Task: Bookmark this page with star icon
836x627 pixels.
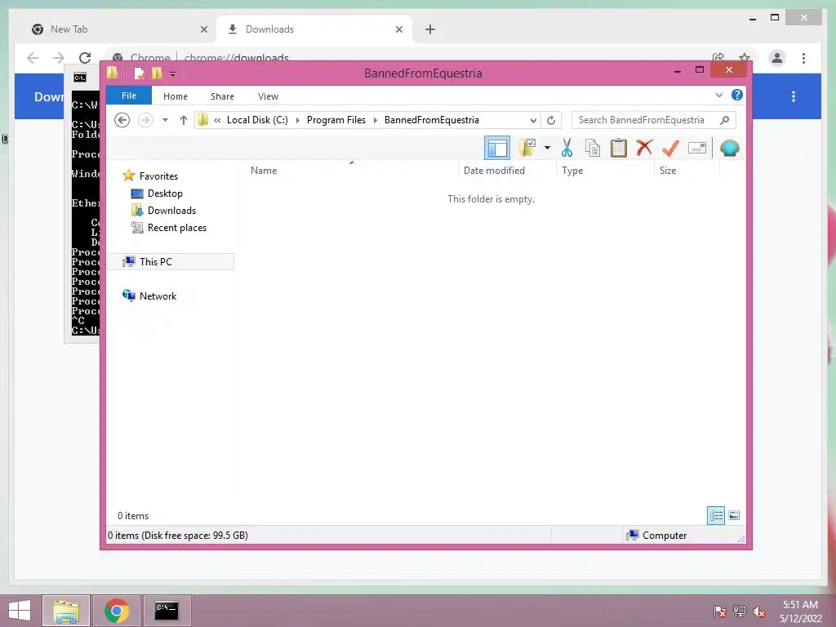Action: (x=745, y=57)
